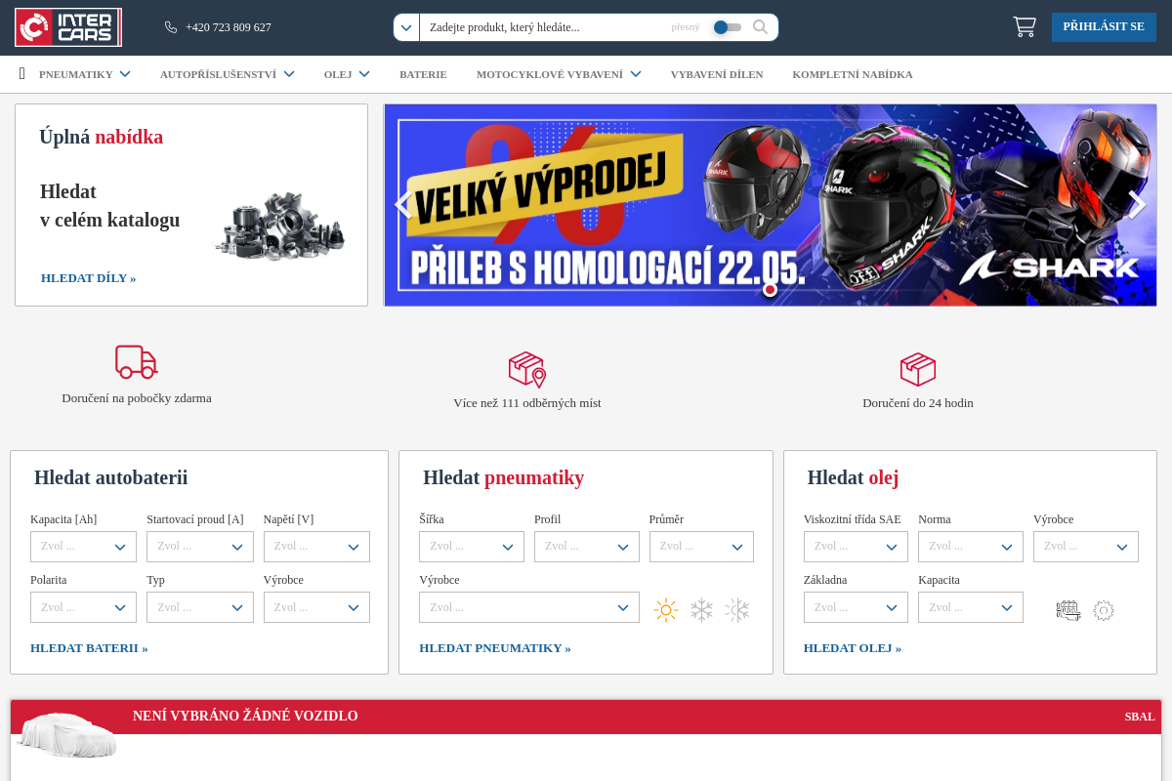Select the summer tires sun icon
Image resolution: width=1172 pixels, height=781 pixels.
coord(666,609)
